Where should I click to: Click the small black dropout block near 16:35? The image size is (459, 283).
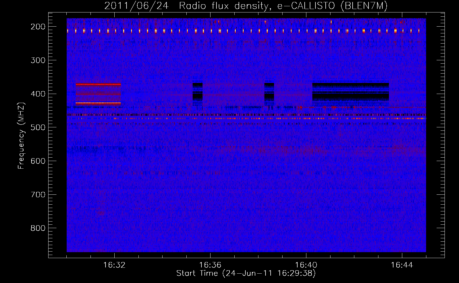click(x=197, y=94)
